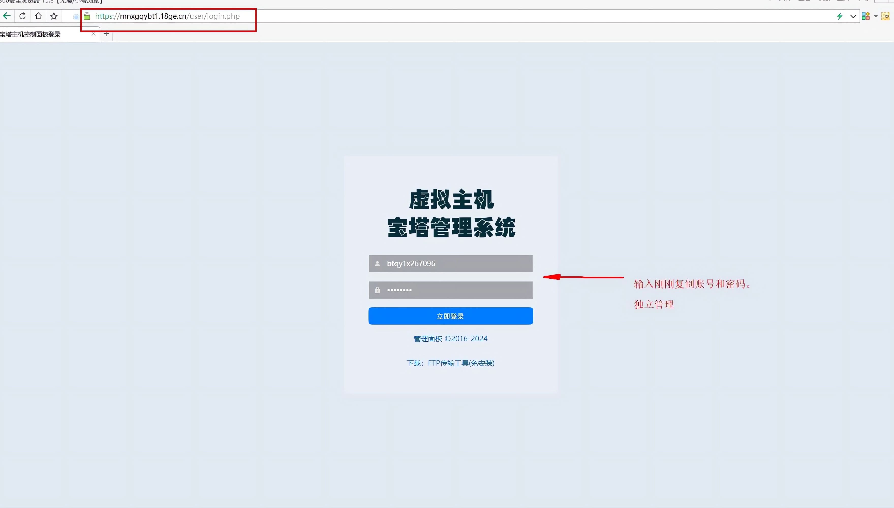Bookmark page with star icon

pos(54,16)
